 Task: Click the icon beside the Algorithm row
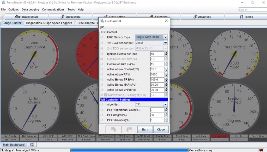[x=102, y=104]
